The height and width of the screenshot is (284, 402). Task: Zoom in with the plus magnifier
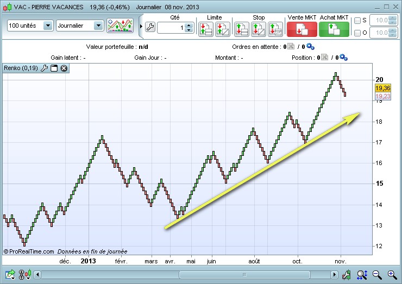392,275
